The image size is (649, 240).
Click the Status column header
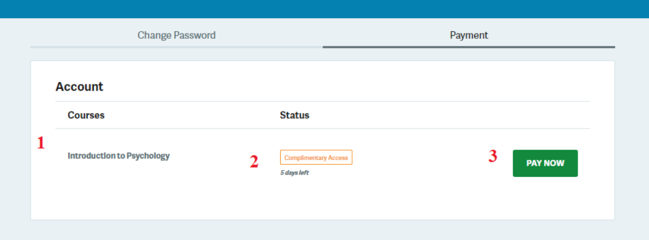click(294, 115)
